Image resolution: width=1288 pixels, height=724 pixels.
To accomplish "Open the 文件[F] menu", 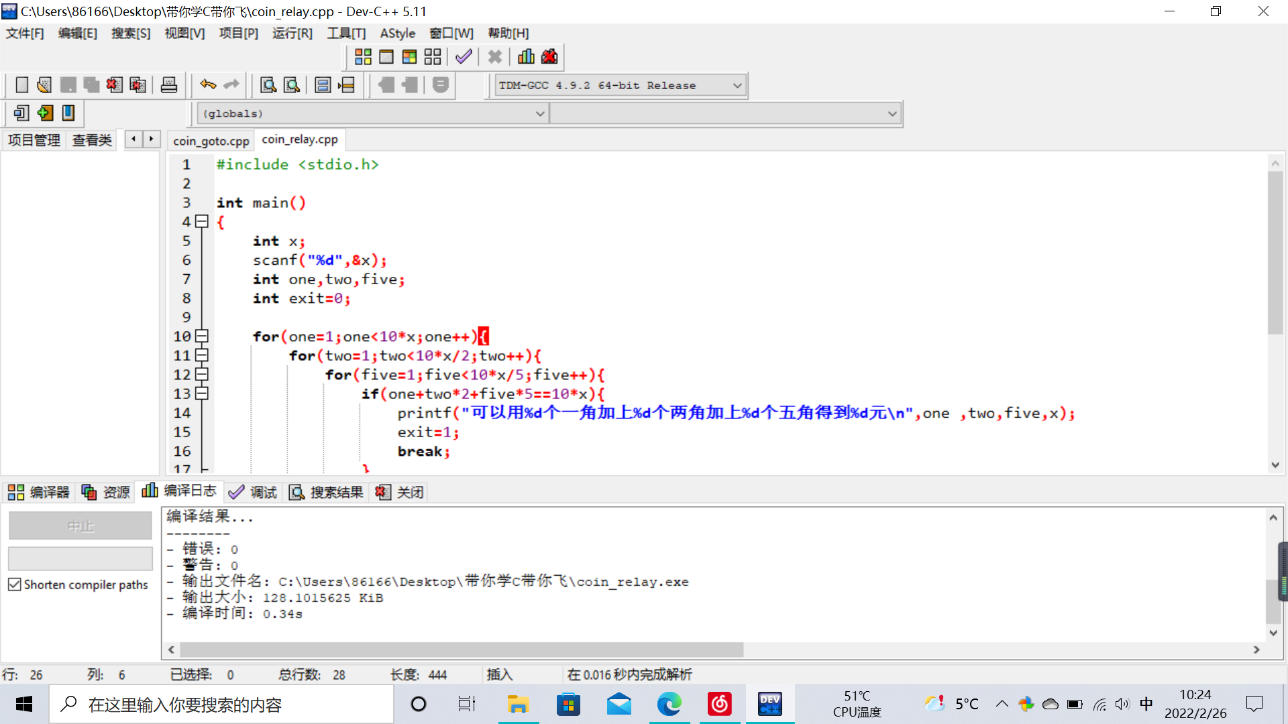I will tap(25, 34).
